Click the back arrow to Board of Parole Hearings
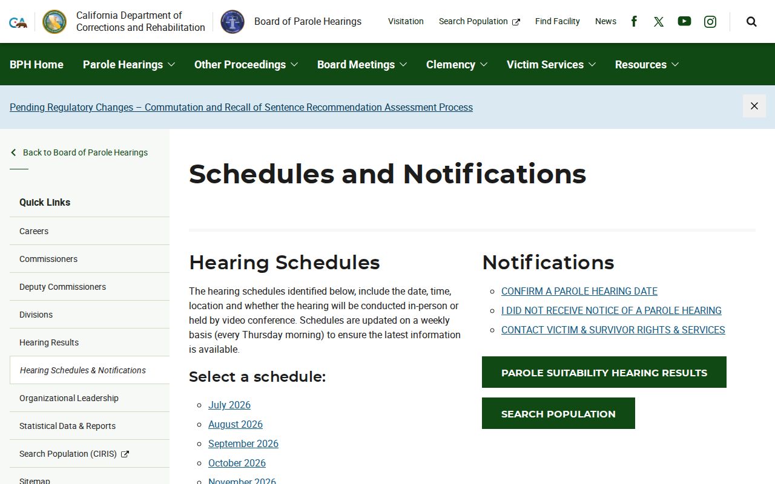775x484 pixels. tap(13, 152)
